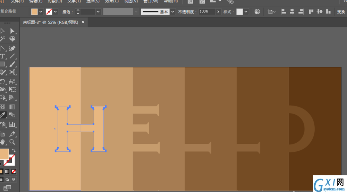Viewport: 347px width, 192px height.
Task: Select the Column Graph tool
Action: pos(12,124)
